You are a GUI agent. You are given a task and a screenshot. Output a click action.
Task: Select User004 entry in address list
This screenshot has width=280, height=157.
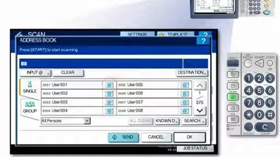[x=72, y=111]
